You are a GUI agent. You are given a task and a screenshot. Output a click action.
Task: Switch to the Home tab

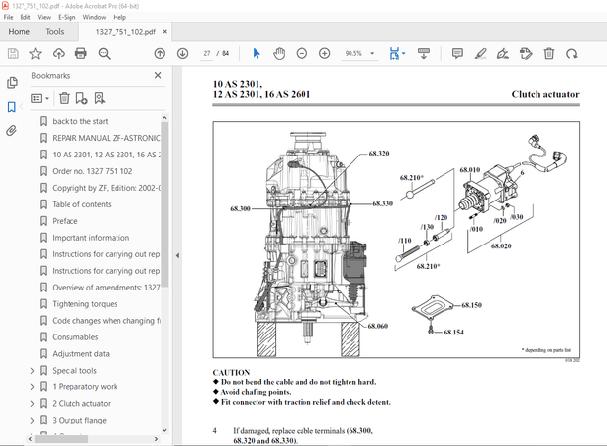point(19,31)
